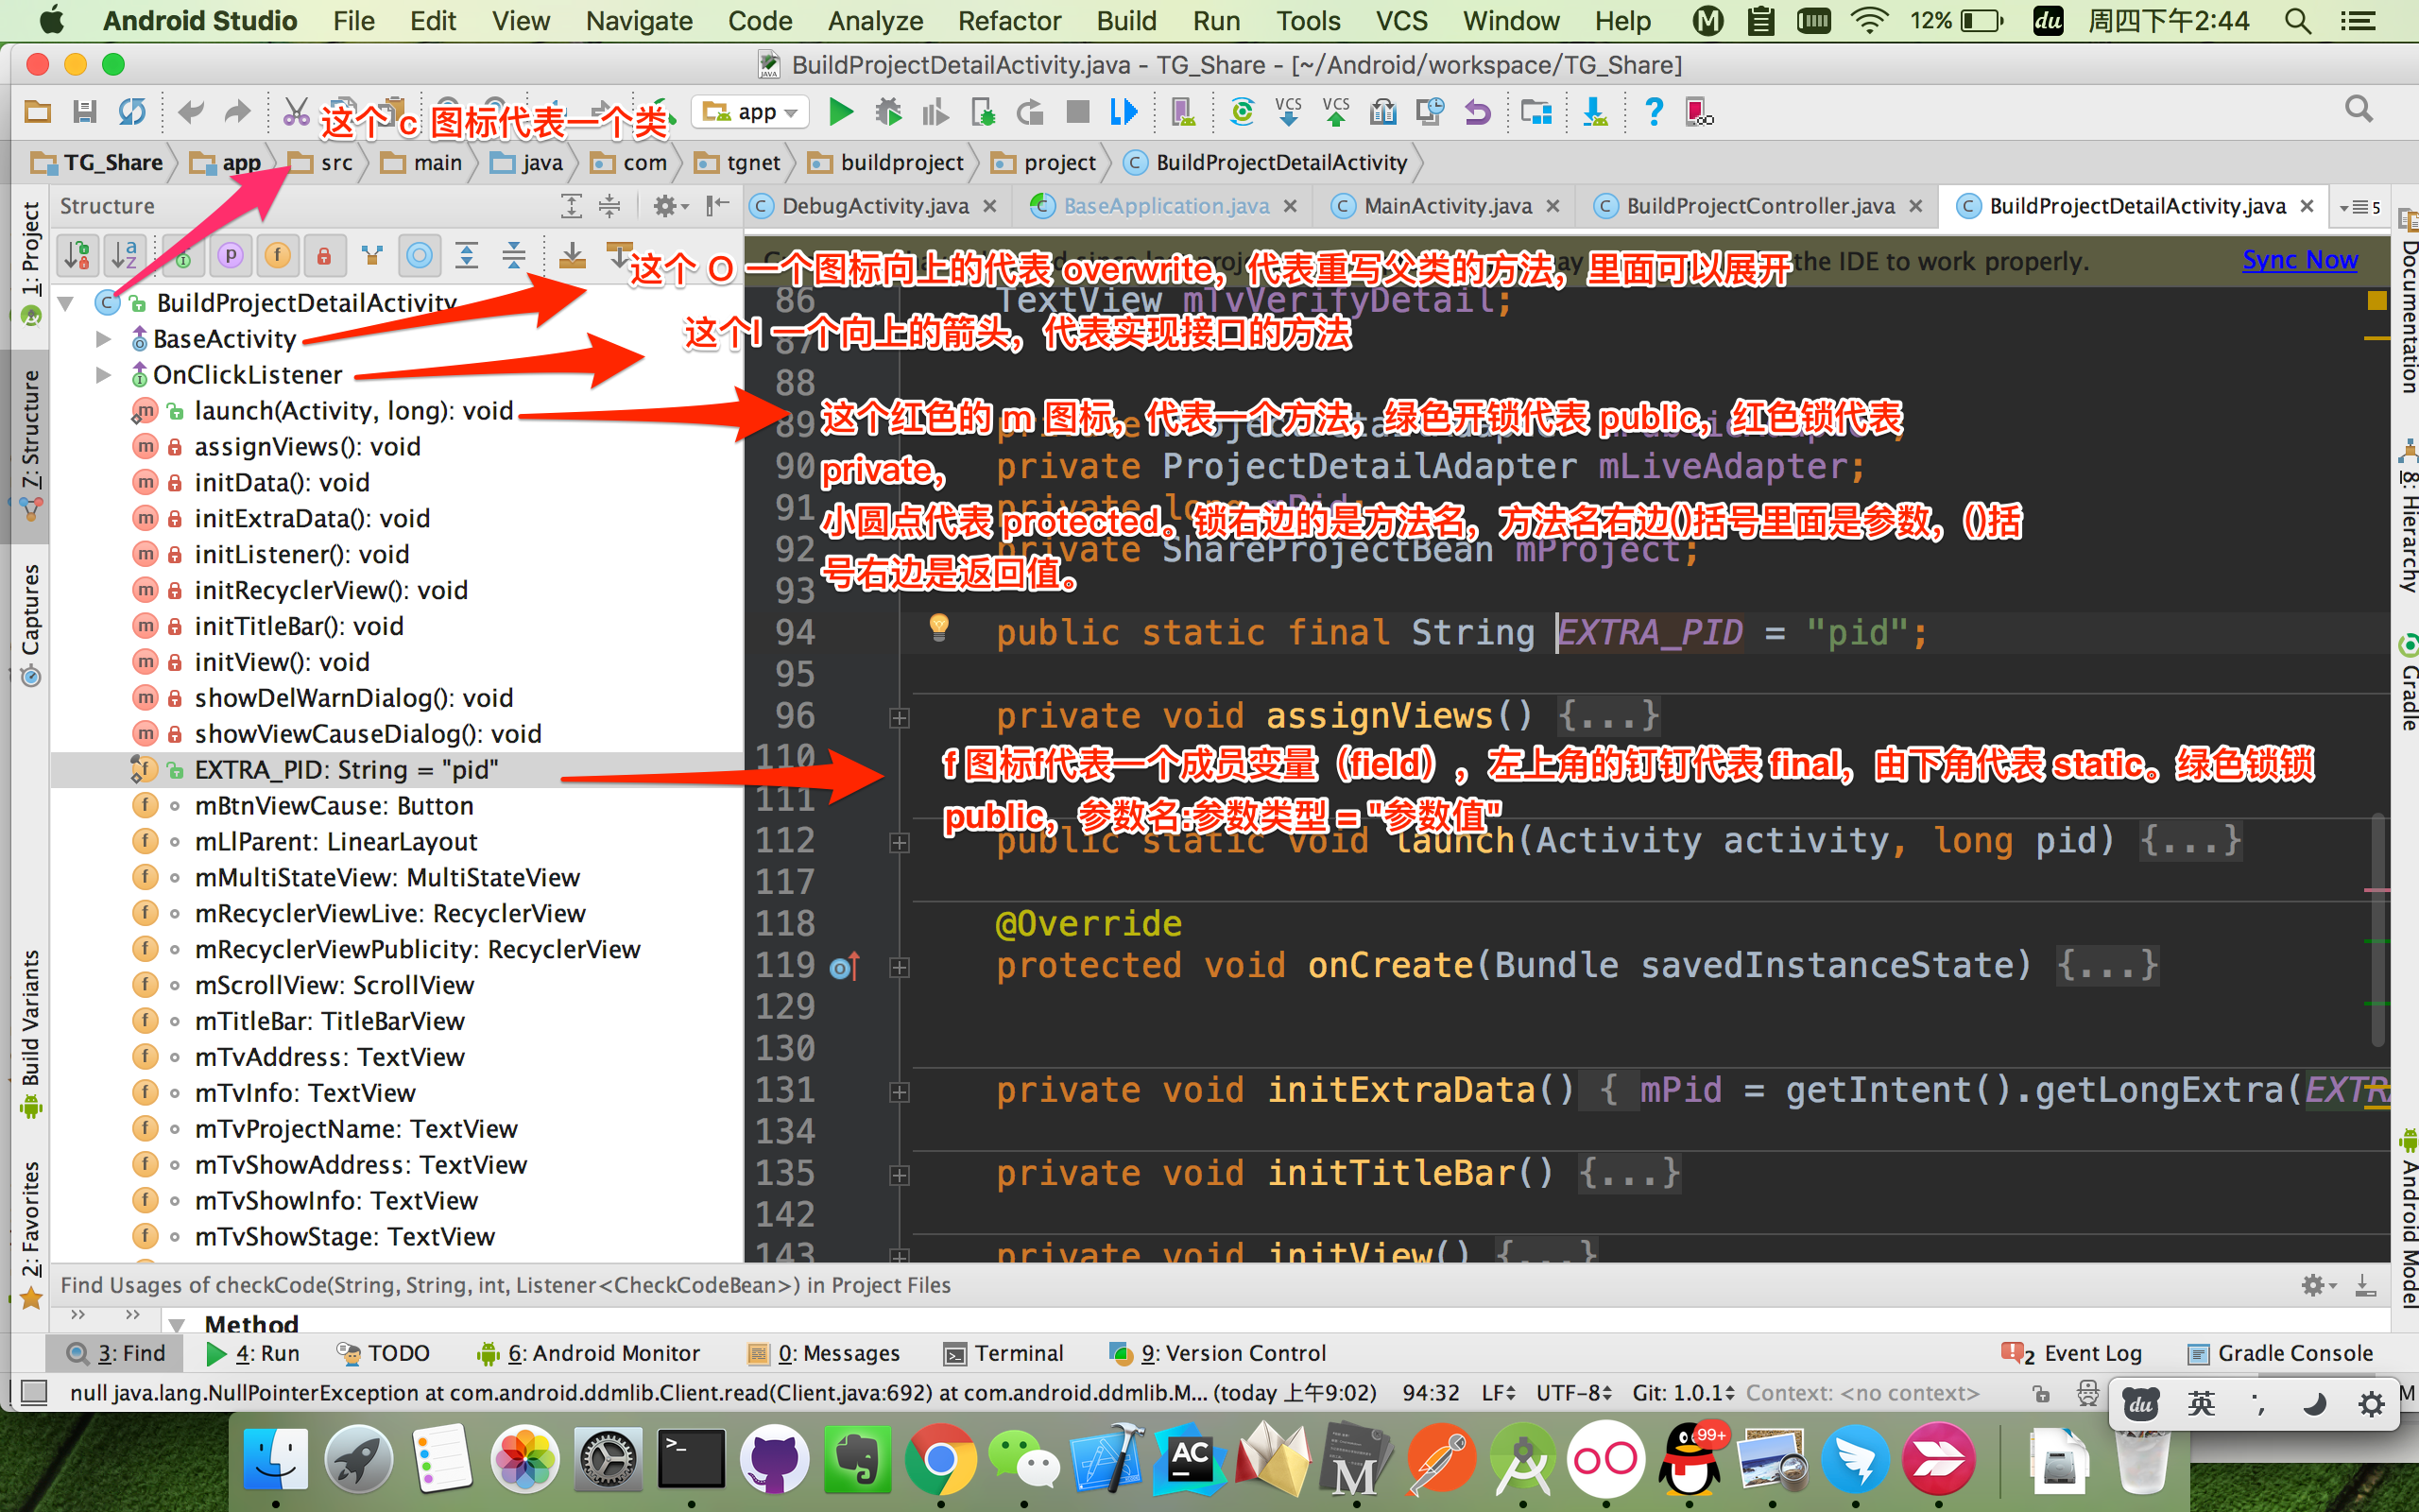Click VCS Commit Changes icon
Viewport: 2419px width, 1512px height.
1335,111
